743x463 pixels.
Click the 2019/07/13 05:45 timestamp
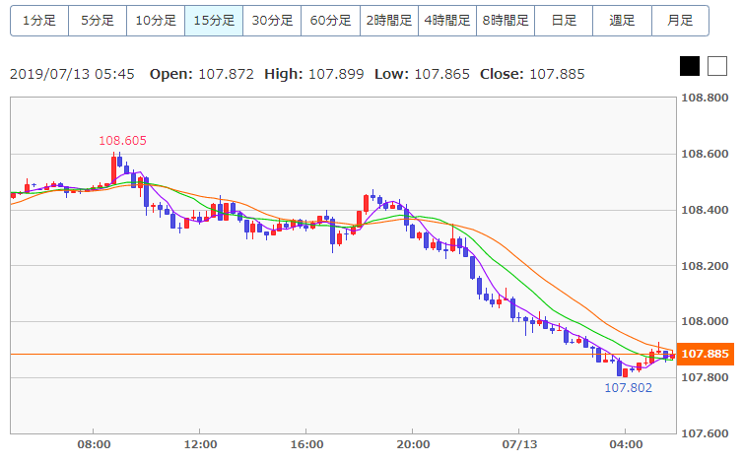(72, 75)
